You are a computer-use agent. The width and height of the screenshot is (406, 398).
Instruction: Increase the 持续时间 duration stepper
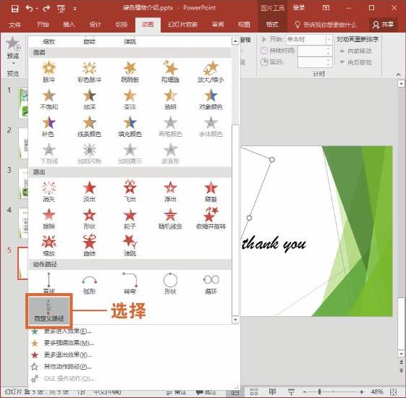click(329, 48)
